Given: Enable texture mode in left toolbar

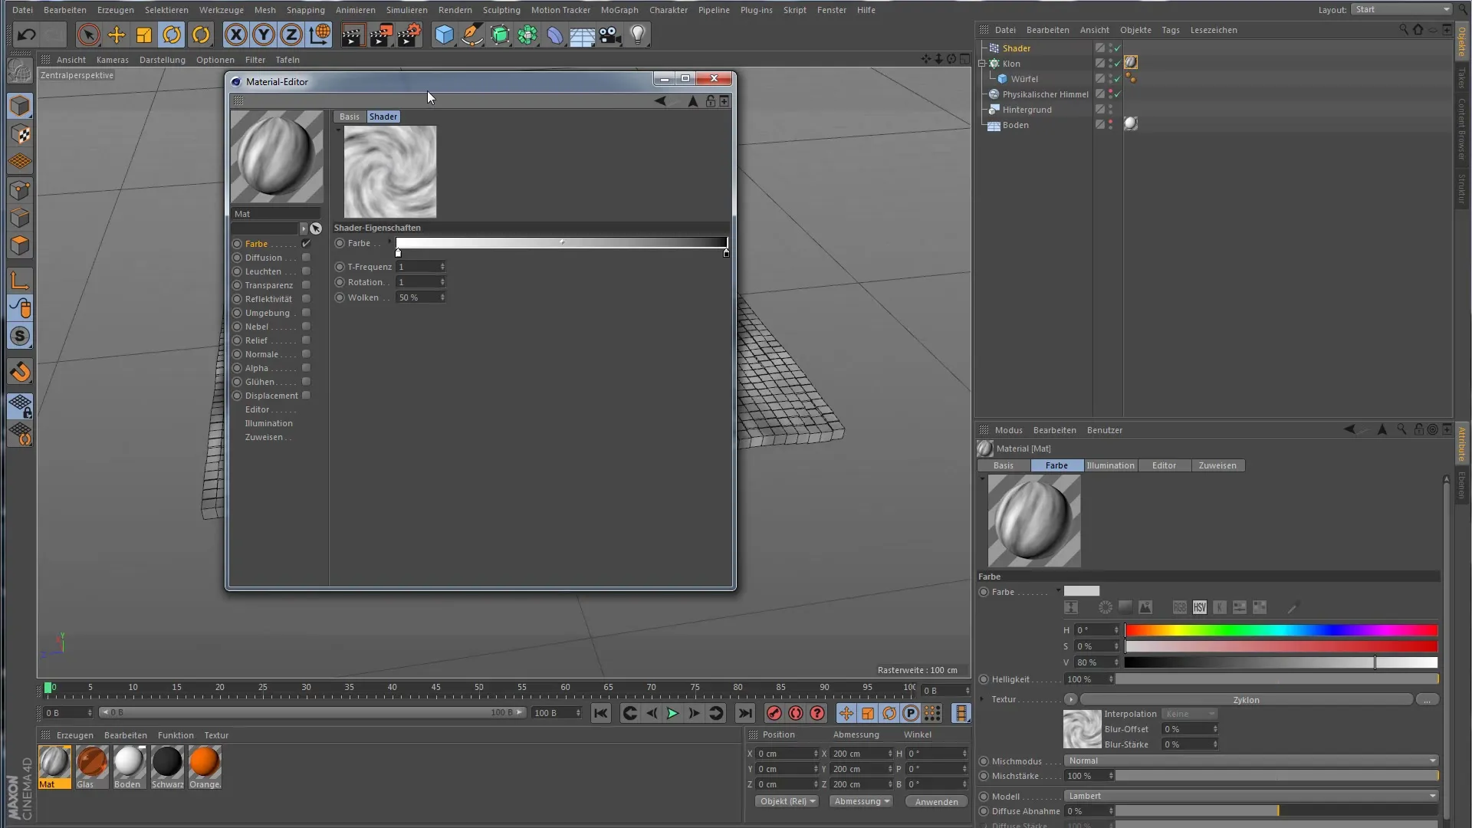Looking at the screenshot, I should [x=21, y=134].
